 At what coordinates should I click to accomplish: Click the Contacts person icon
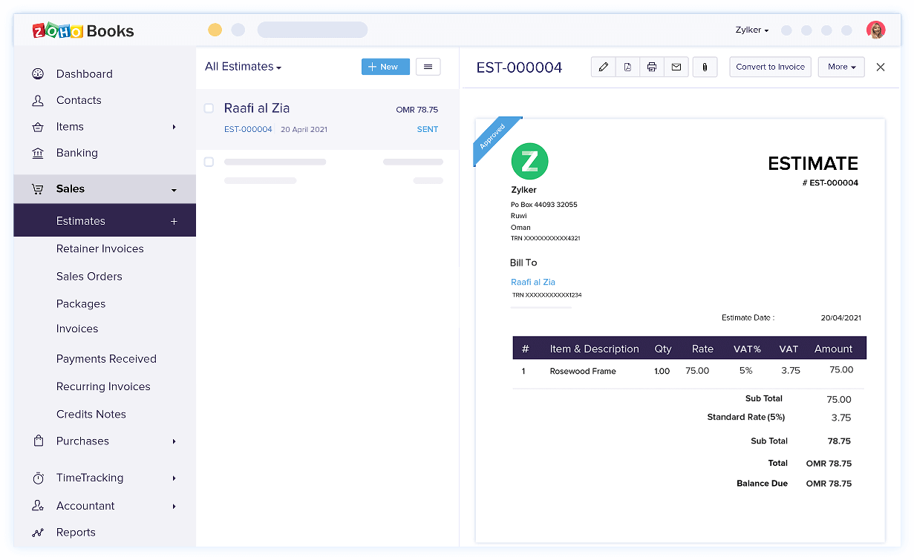[x=38, y=100]
